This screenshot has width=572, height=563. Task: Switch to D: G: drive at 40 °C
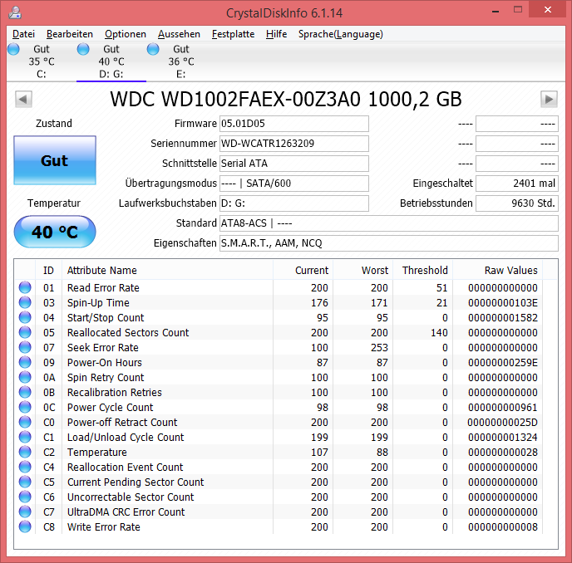(x=111, y=61)
